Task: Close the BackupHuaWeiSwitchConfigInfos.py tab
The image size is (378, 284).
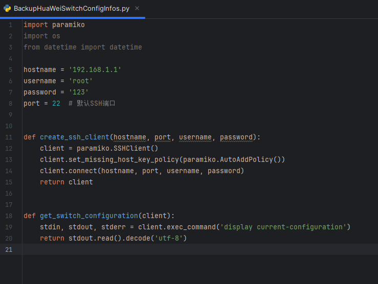Action: tap(137, 8)
